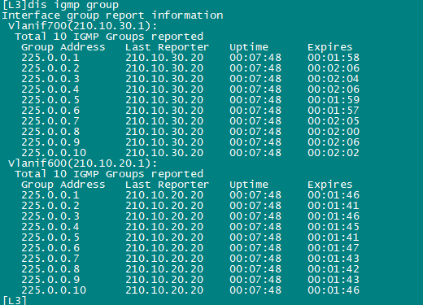This screenshot has width=423, height=305.
Task: Click the 'Expires' column header under Vlanif600
Action: 330,185
